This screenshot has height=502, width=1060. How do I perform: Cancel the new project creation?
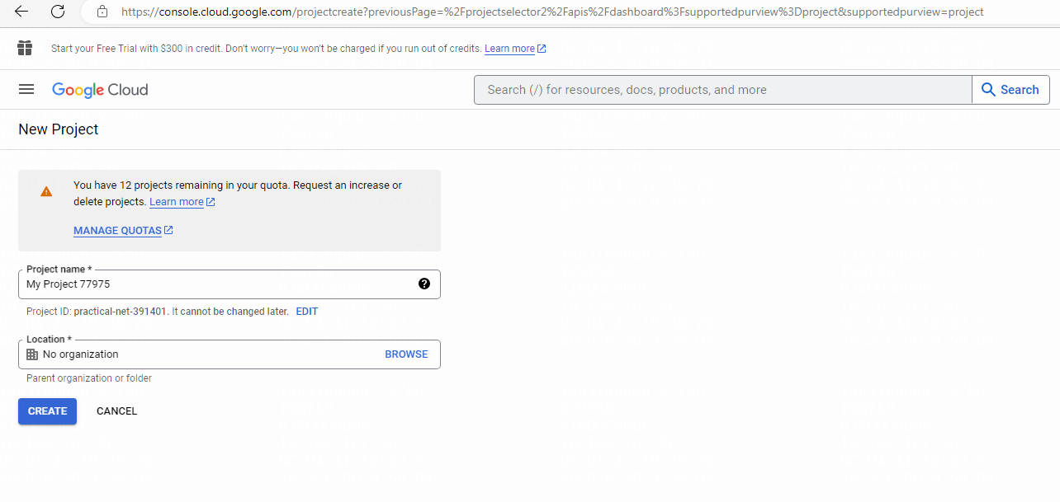[116, 411]
